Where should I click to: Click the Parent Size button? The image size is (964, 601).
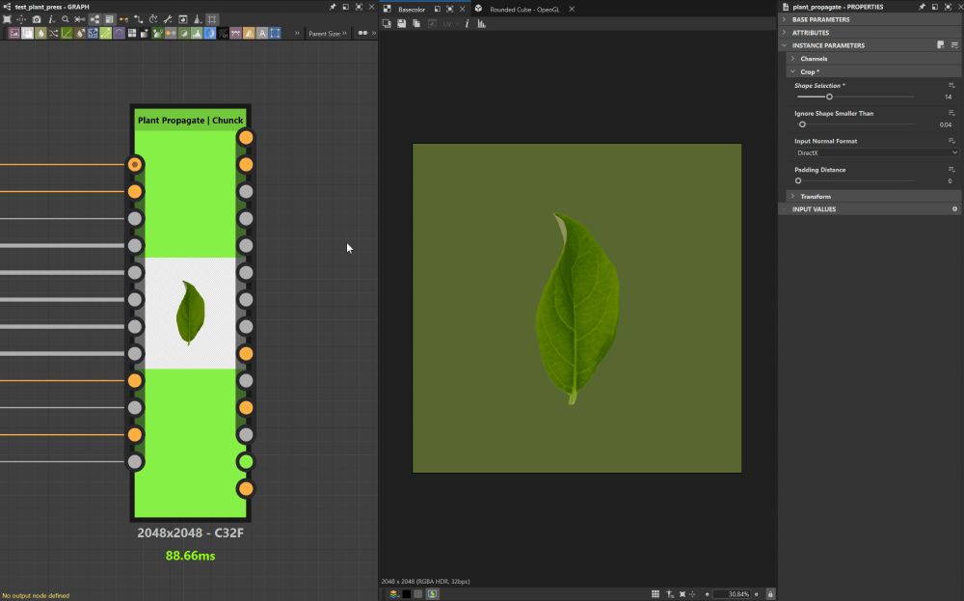pyautogui.click(x=324, y=33)
